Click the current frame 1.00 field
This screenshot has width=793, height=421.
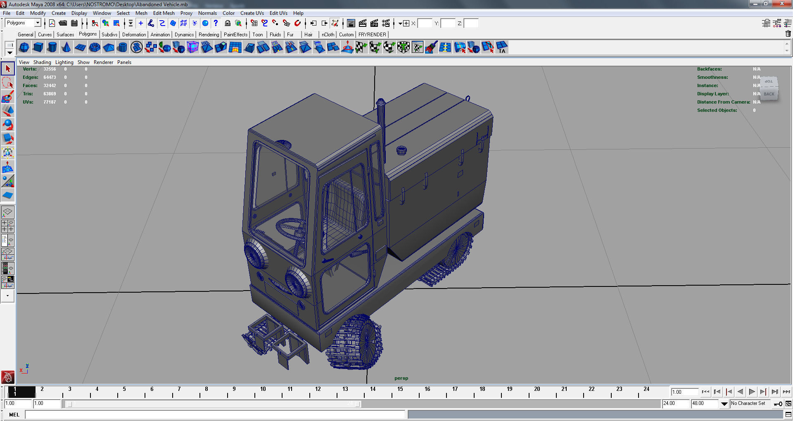tap(684, 392)
